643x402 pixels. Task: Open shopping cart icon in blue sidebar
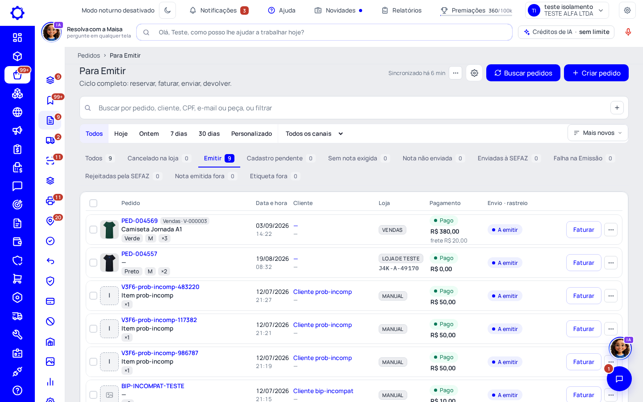(x=17, y=279)
